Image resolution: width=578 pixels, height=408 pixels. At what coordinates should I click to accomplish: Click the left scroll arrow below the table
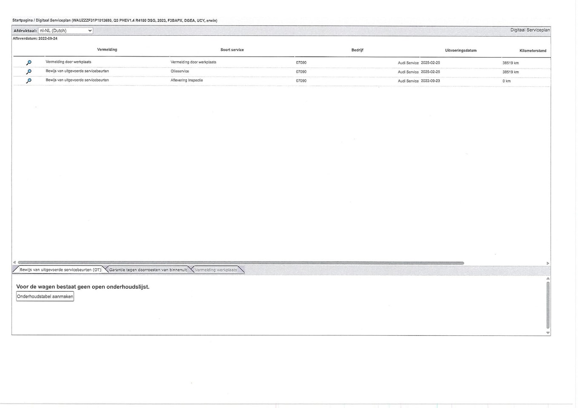14,263
